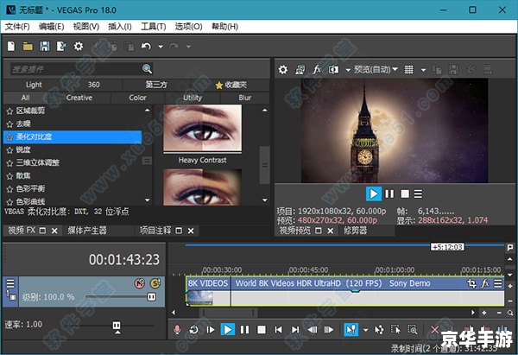Select the Blur filter category
Viewport: 518px width, 355px height.
245,98
